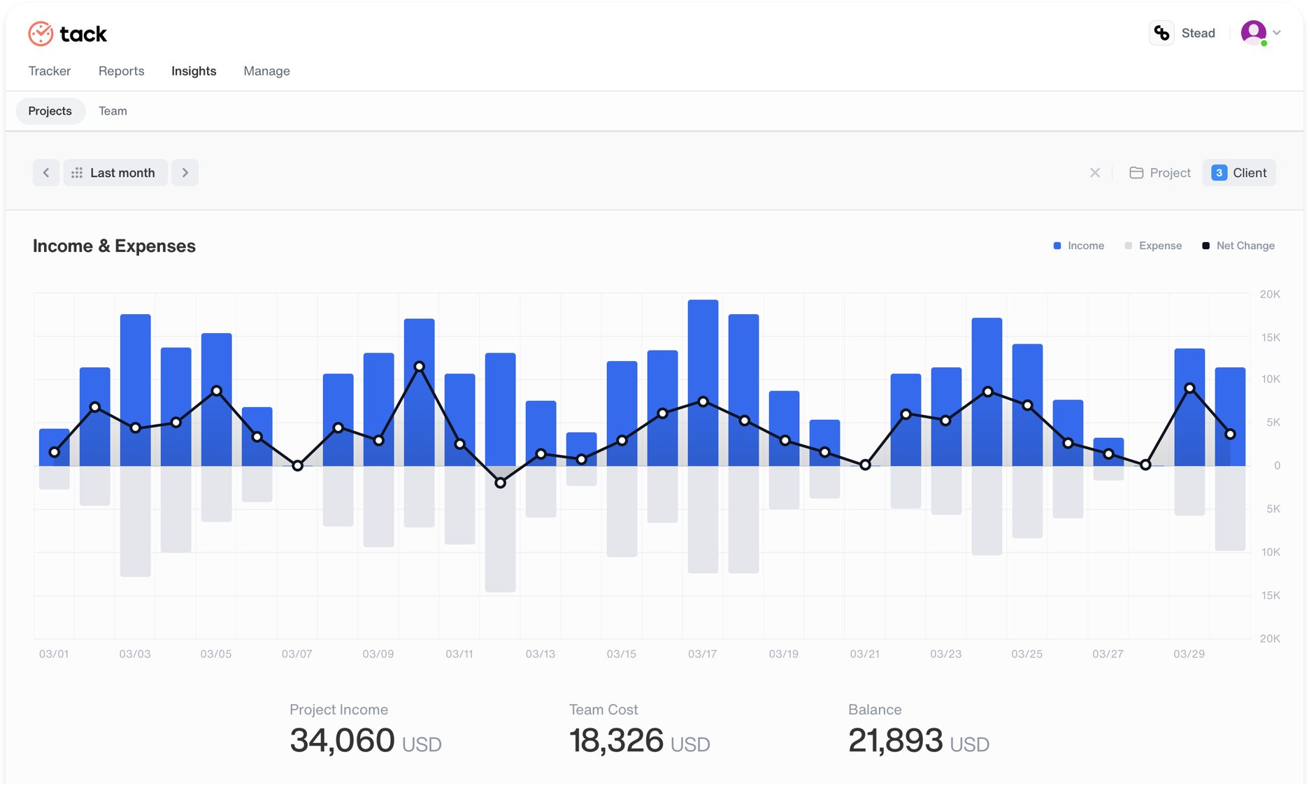Image resolution: width=1309 pixels, height=792 pixels.
Task: Toggle the Net Change legend entry
Action: 1238,246
